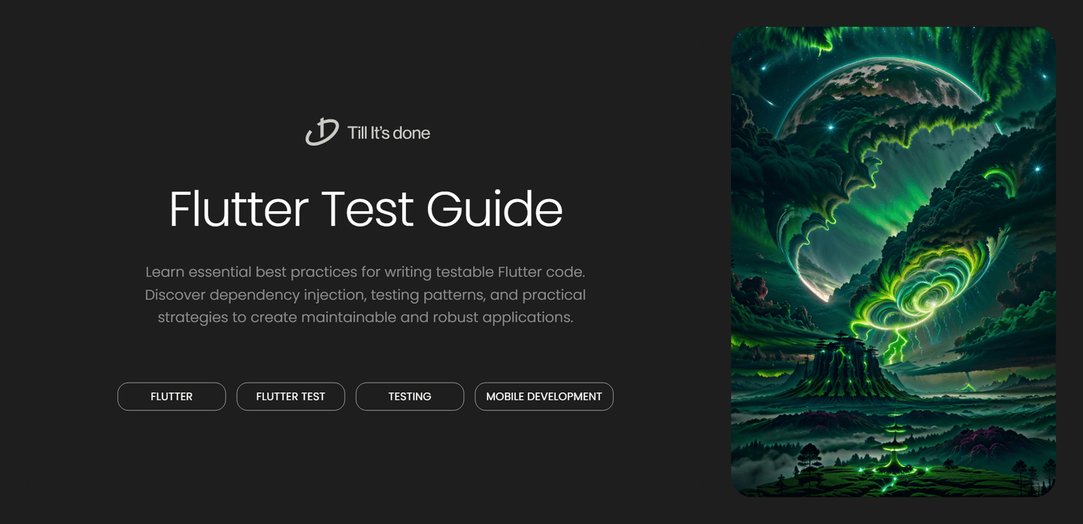The image size is (1083, 524).
Task: Click the description line "Learn essential best practices"
Action: [366, 271]
